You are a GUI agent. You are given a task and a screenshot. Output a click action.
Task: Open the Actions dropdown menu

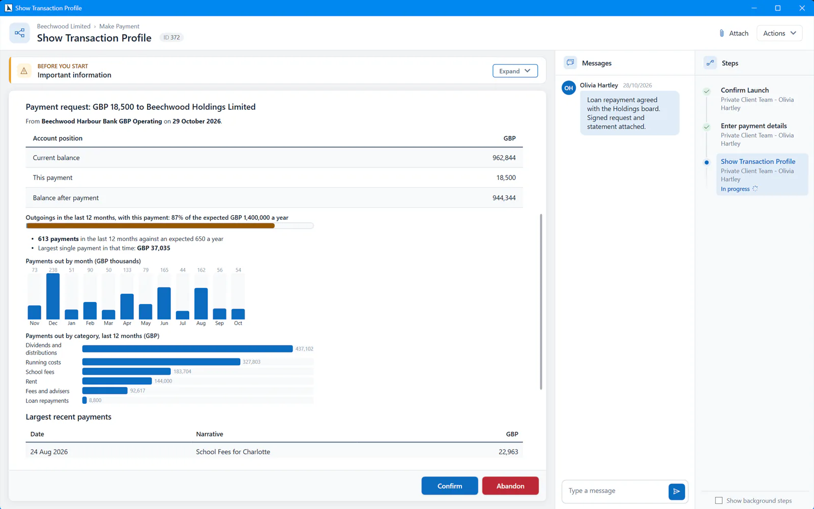(x=779, y=33)
